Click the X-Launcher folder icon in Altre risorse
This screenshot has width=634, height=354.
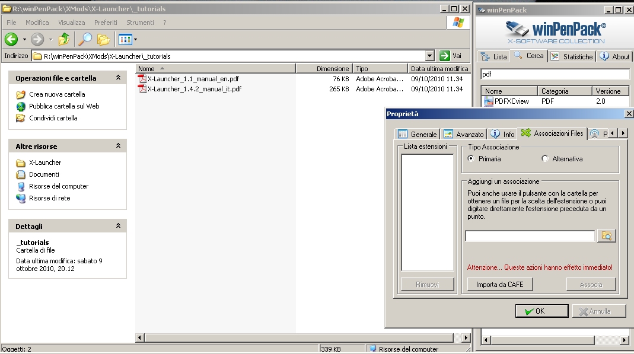click(x=21, y=163)
